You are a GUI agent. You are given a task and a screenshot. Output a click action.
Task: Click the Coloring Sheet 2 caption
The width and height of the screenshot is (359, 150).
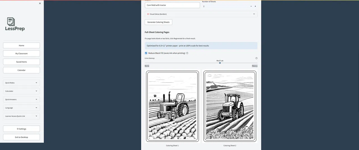coord(230,146)
